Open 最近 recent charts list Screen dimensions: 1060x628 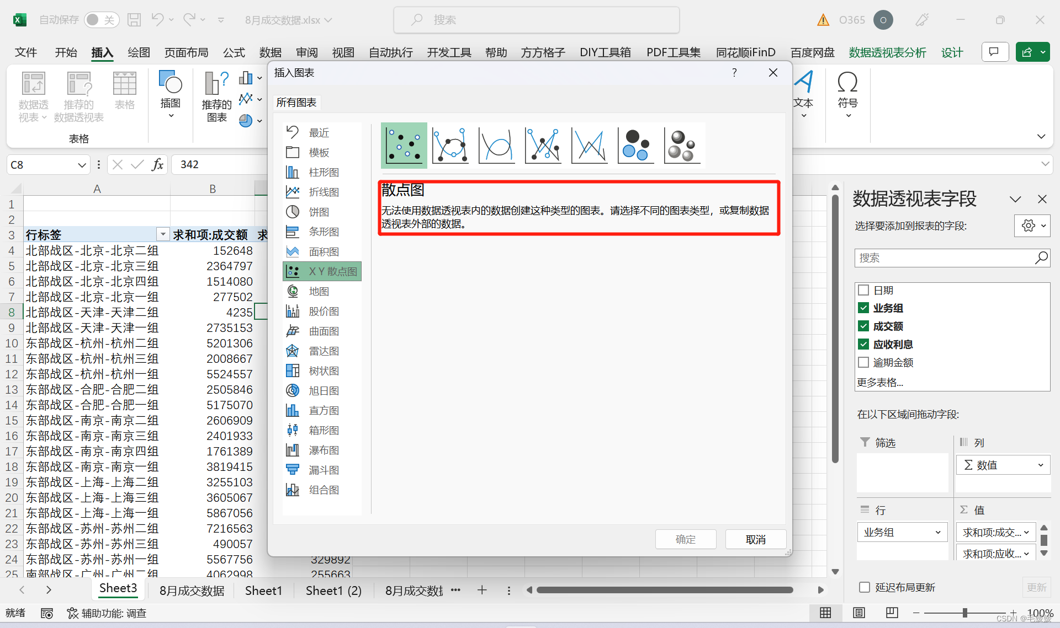322,132
